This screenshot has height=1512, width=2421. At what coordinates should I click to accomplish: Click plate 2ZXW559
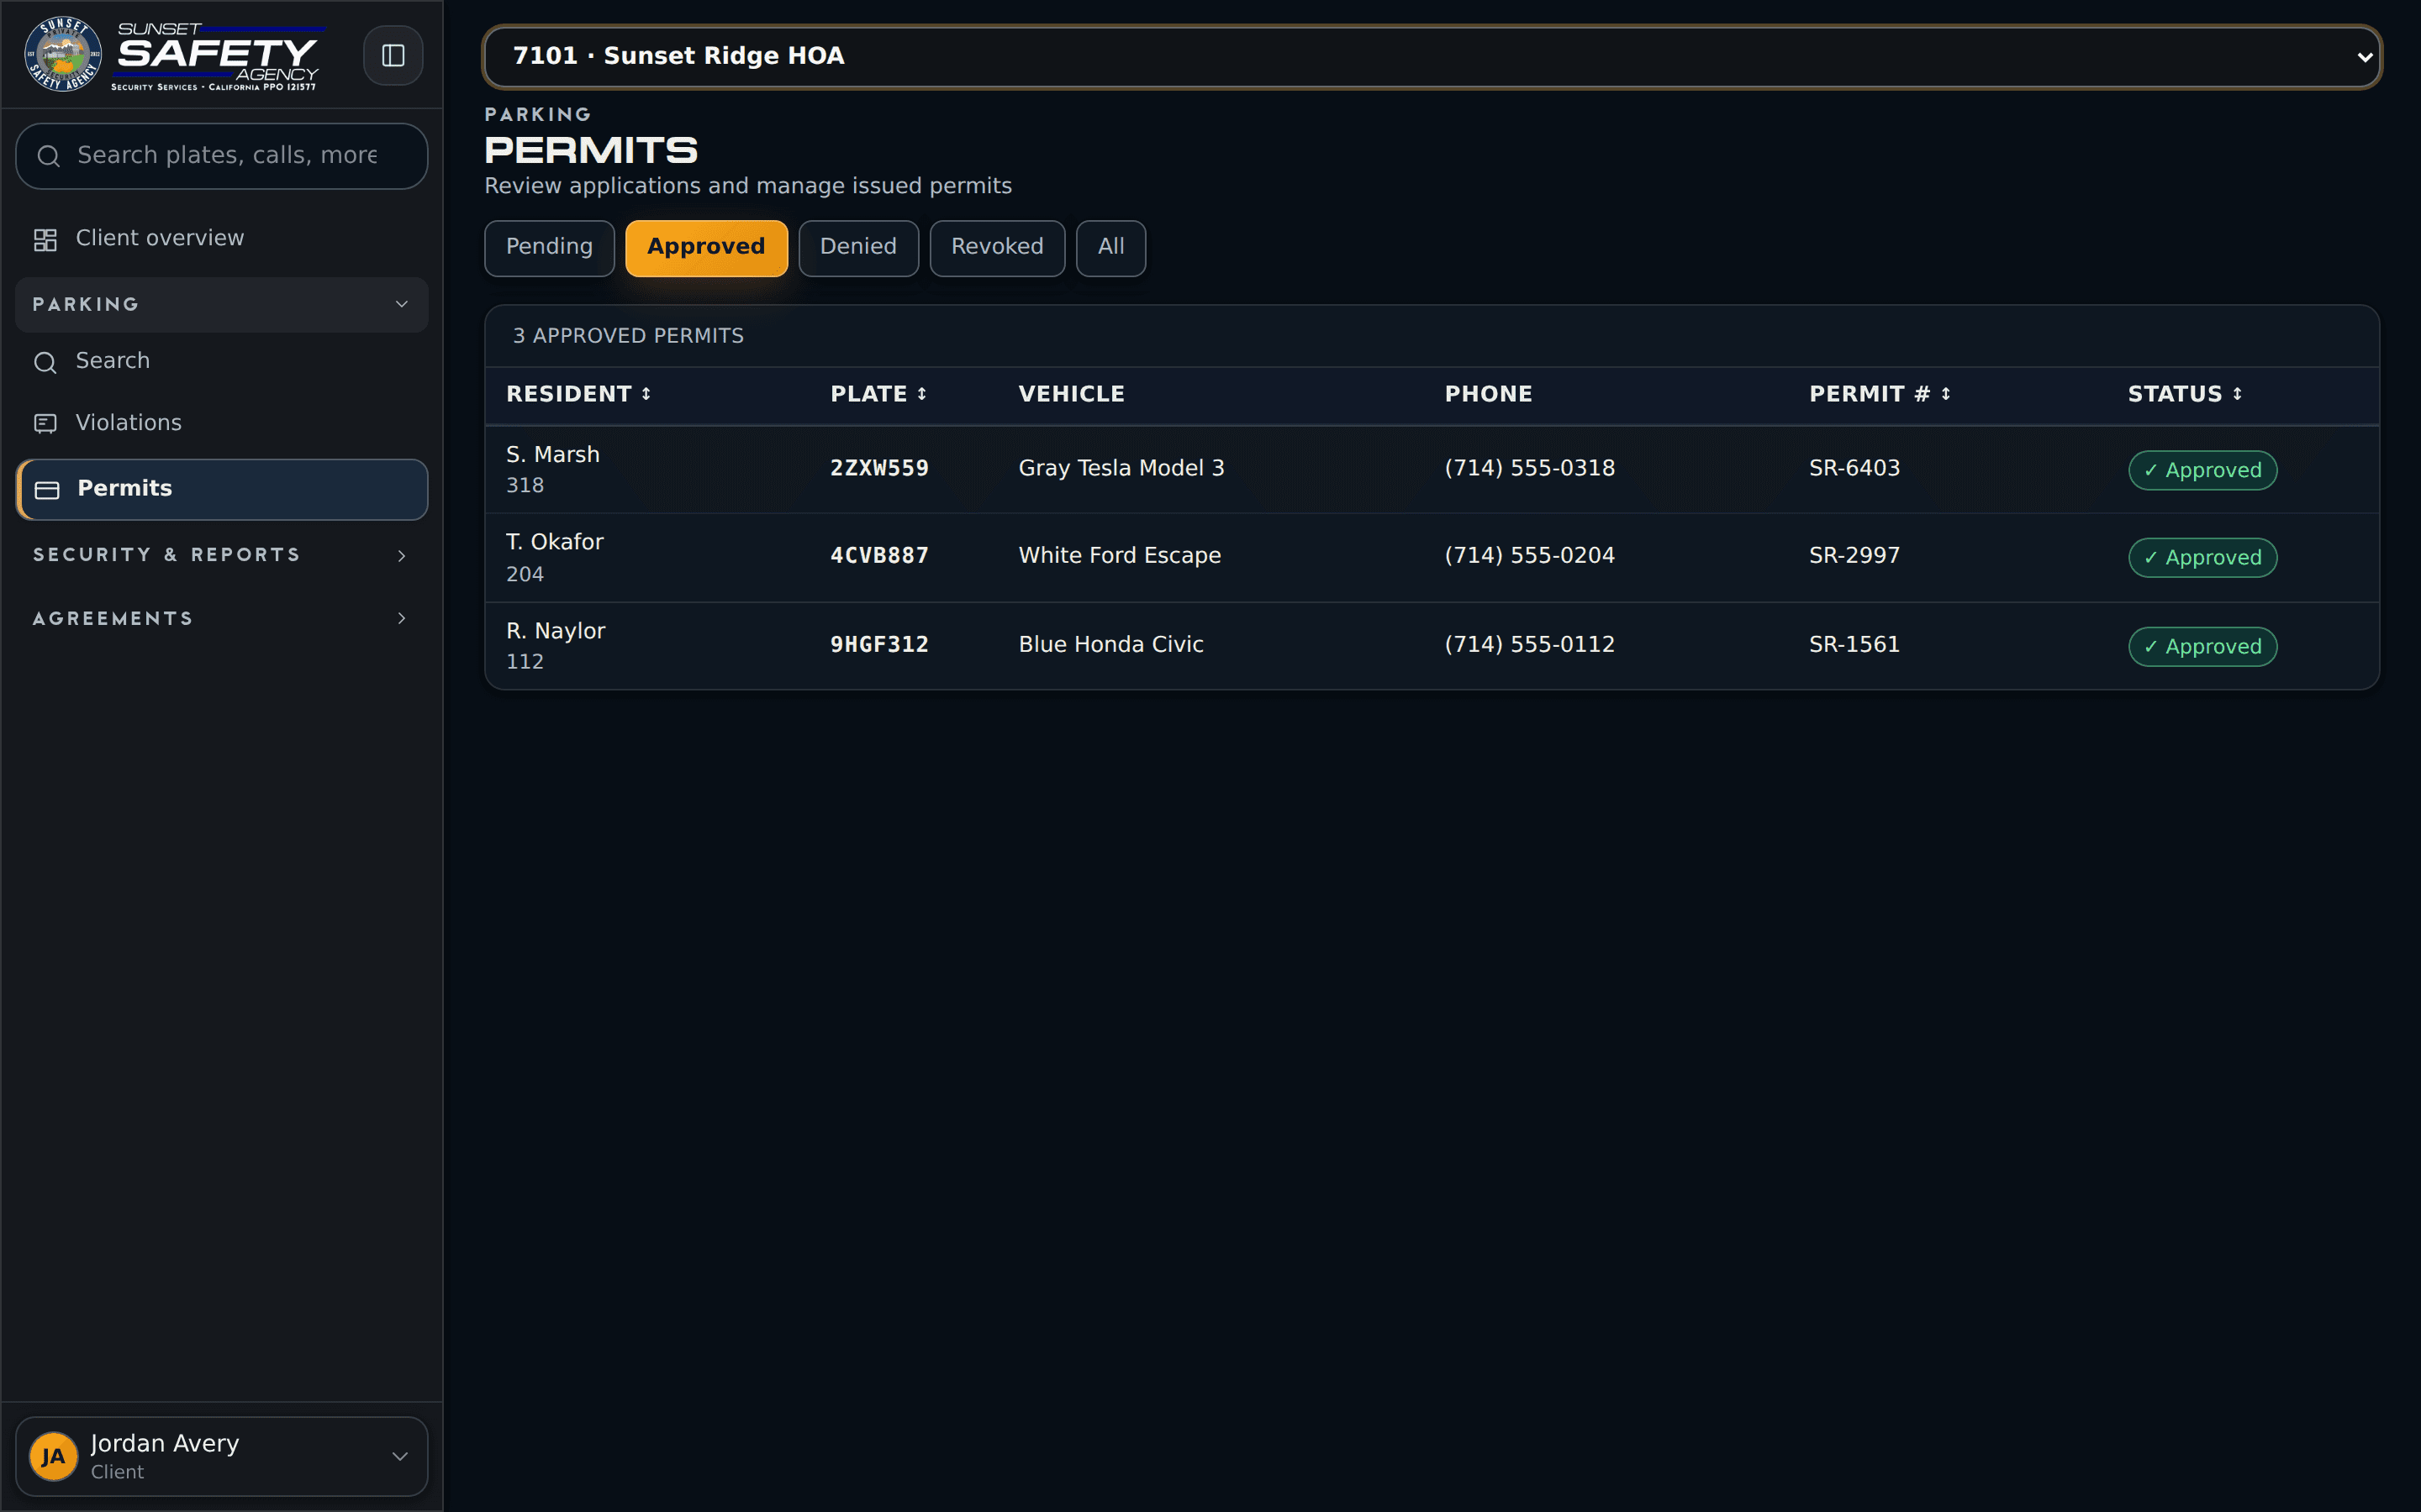click(879, 468)
